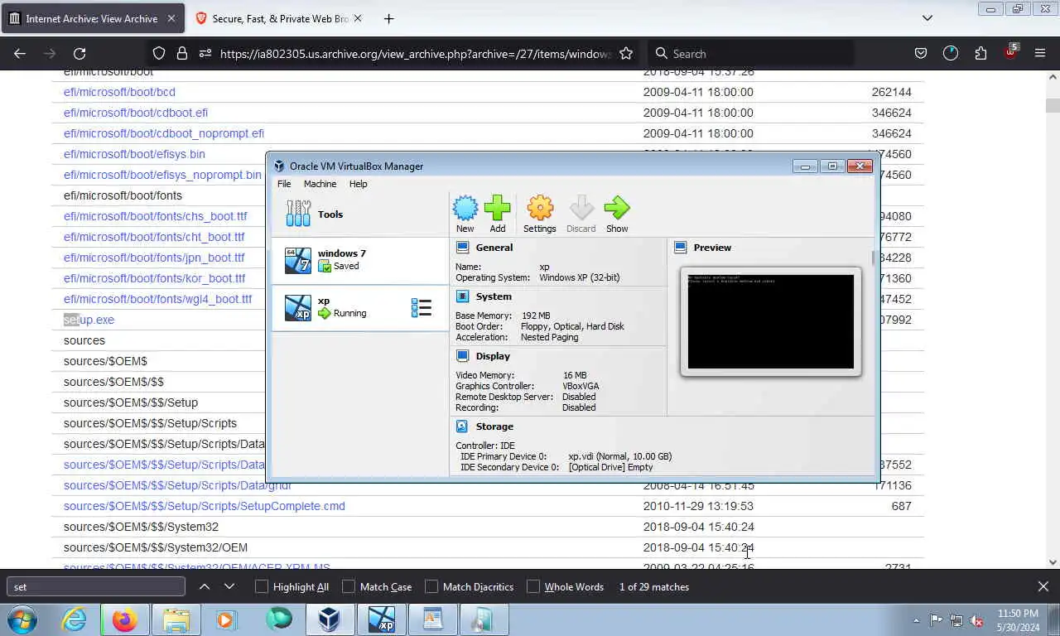Open Windows Media Player taskbar icon

pyautogui.click(x=226, y=619)
